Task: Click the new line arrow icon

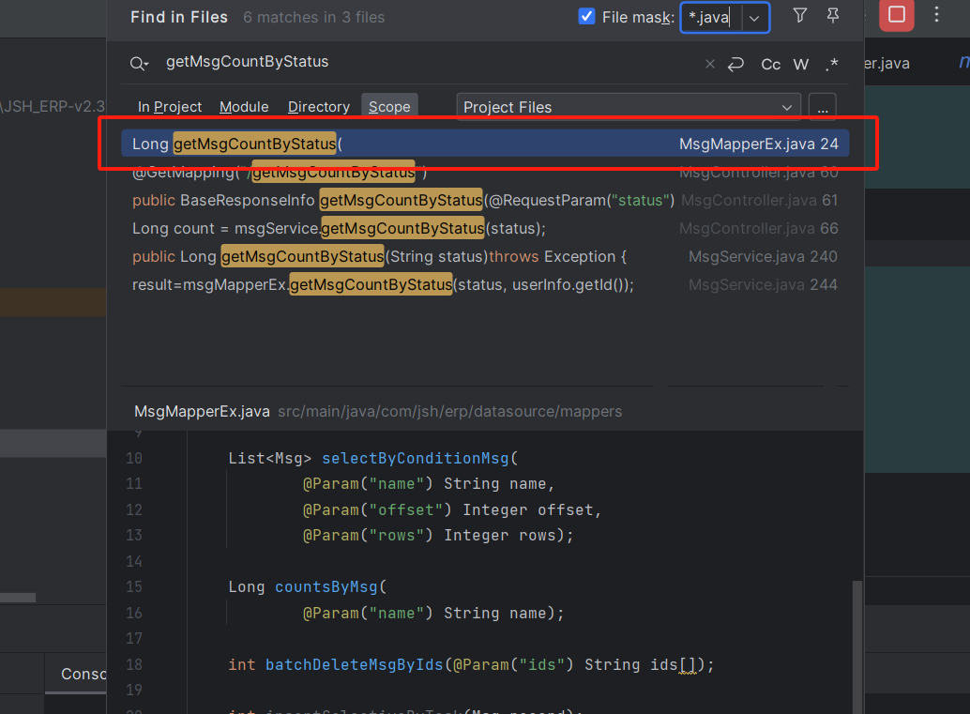Action: click(x=735, y=65)
